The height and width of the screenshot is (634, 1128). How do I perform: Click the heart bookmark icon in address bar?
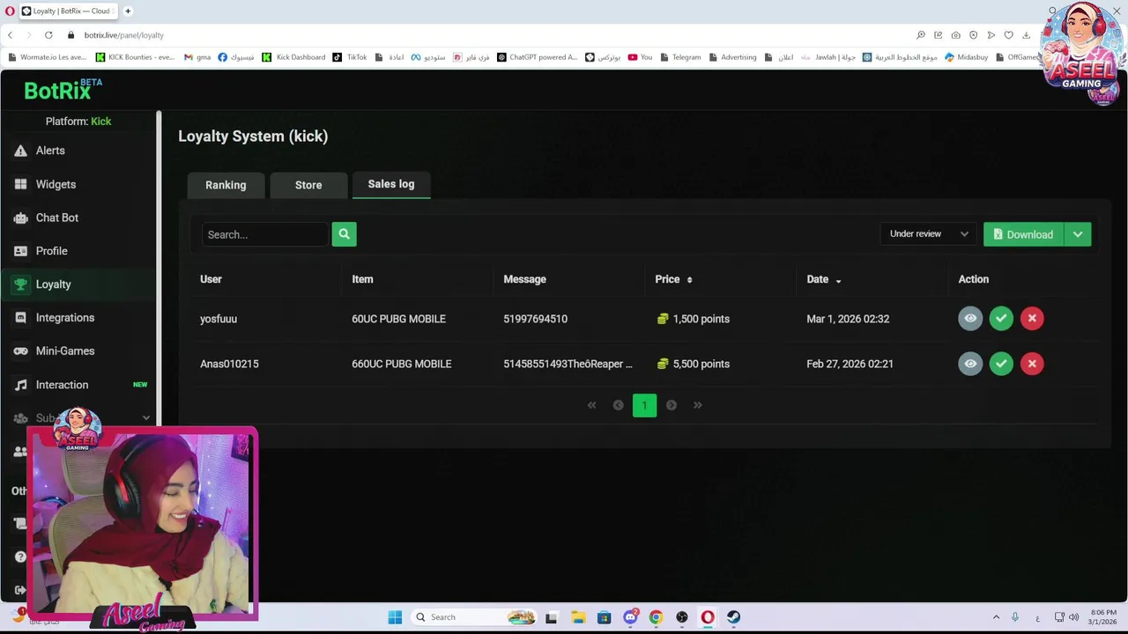1008,35
